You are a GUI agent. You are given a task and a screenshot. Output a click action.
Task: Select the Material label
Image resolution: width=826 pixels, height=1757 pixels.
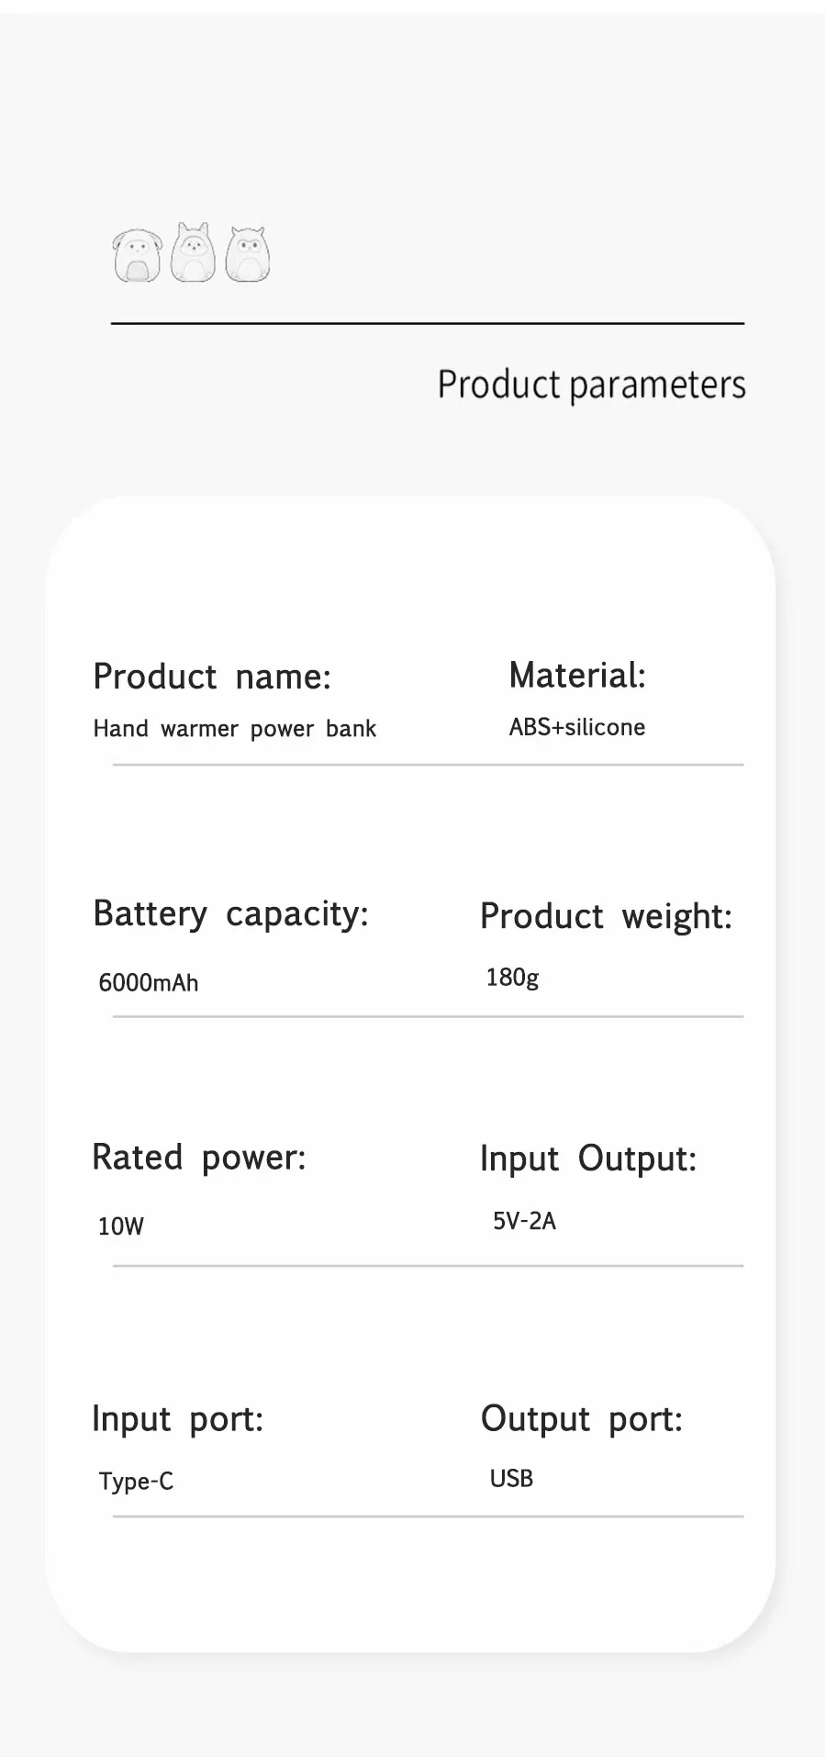[x=577, y=676]
